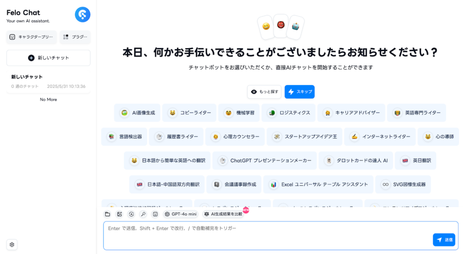This screenshot has height=254, width=463.
Task: Open the キャラクタープリ… tab in the sidebar
Action: (x=31, y=37)
